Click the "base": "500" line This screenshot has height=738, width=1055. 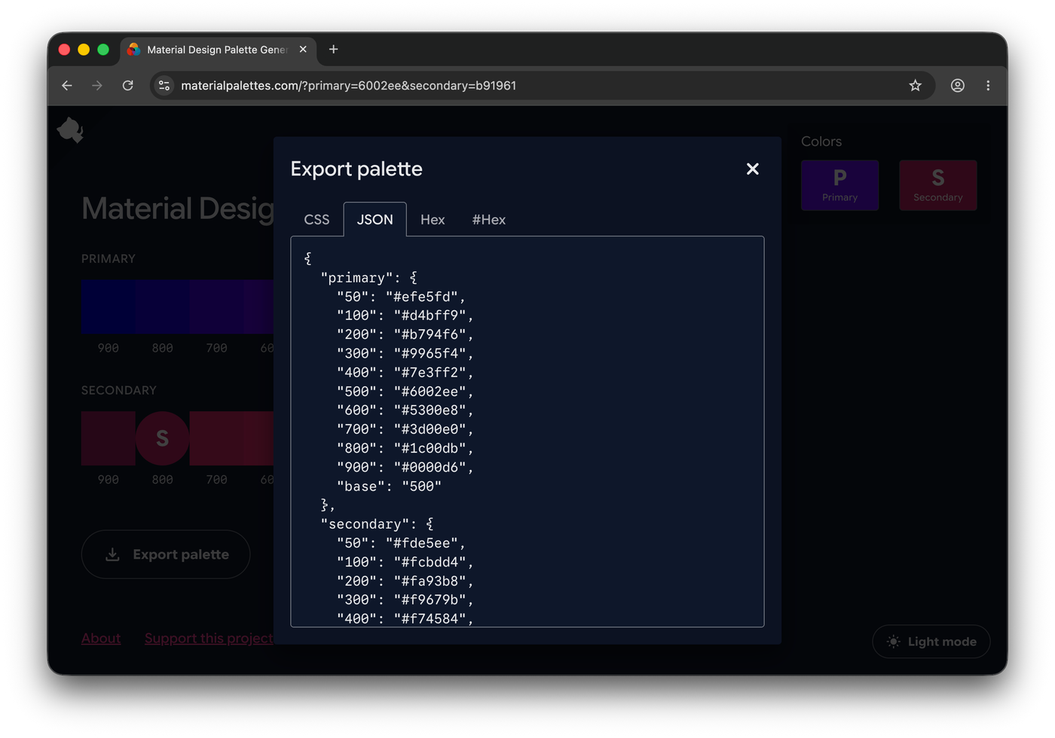[389, 486]
